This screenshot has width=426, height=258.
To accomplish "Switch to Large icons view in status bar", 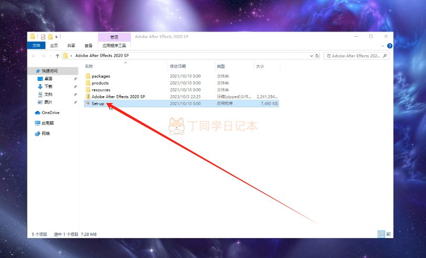I will coord(388,234).
